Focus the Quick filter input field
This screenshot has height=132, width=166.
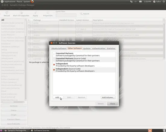(x=66, y=15)
